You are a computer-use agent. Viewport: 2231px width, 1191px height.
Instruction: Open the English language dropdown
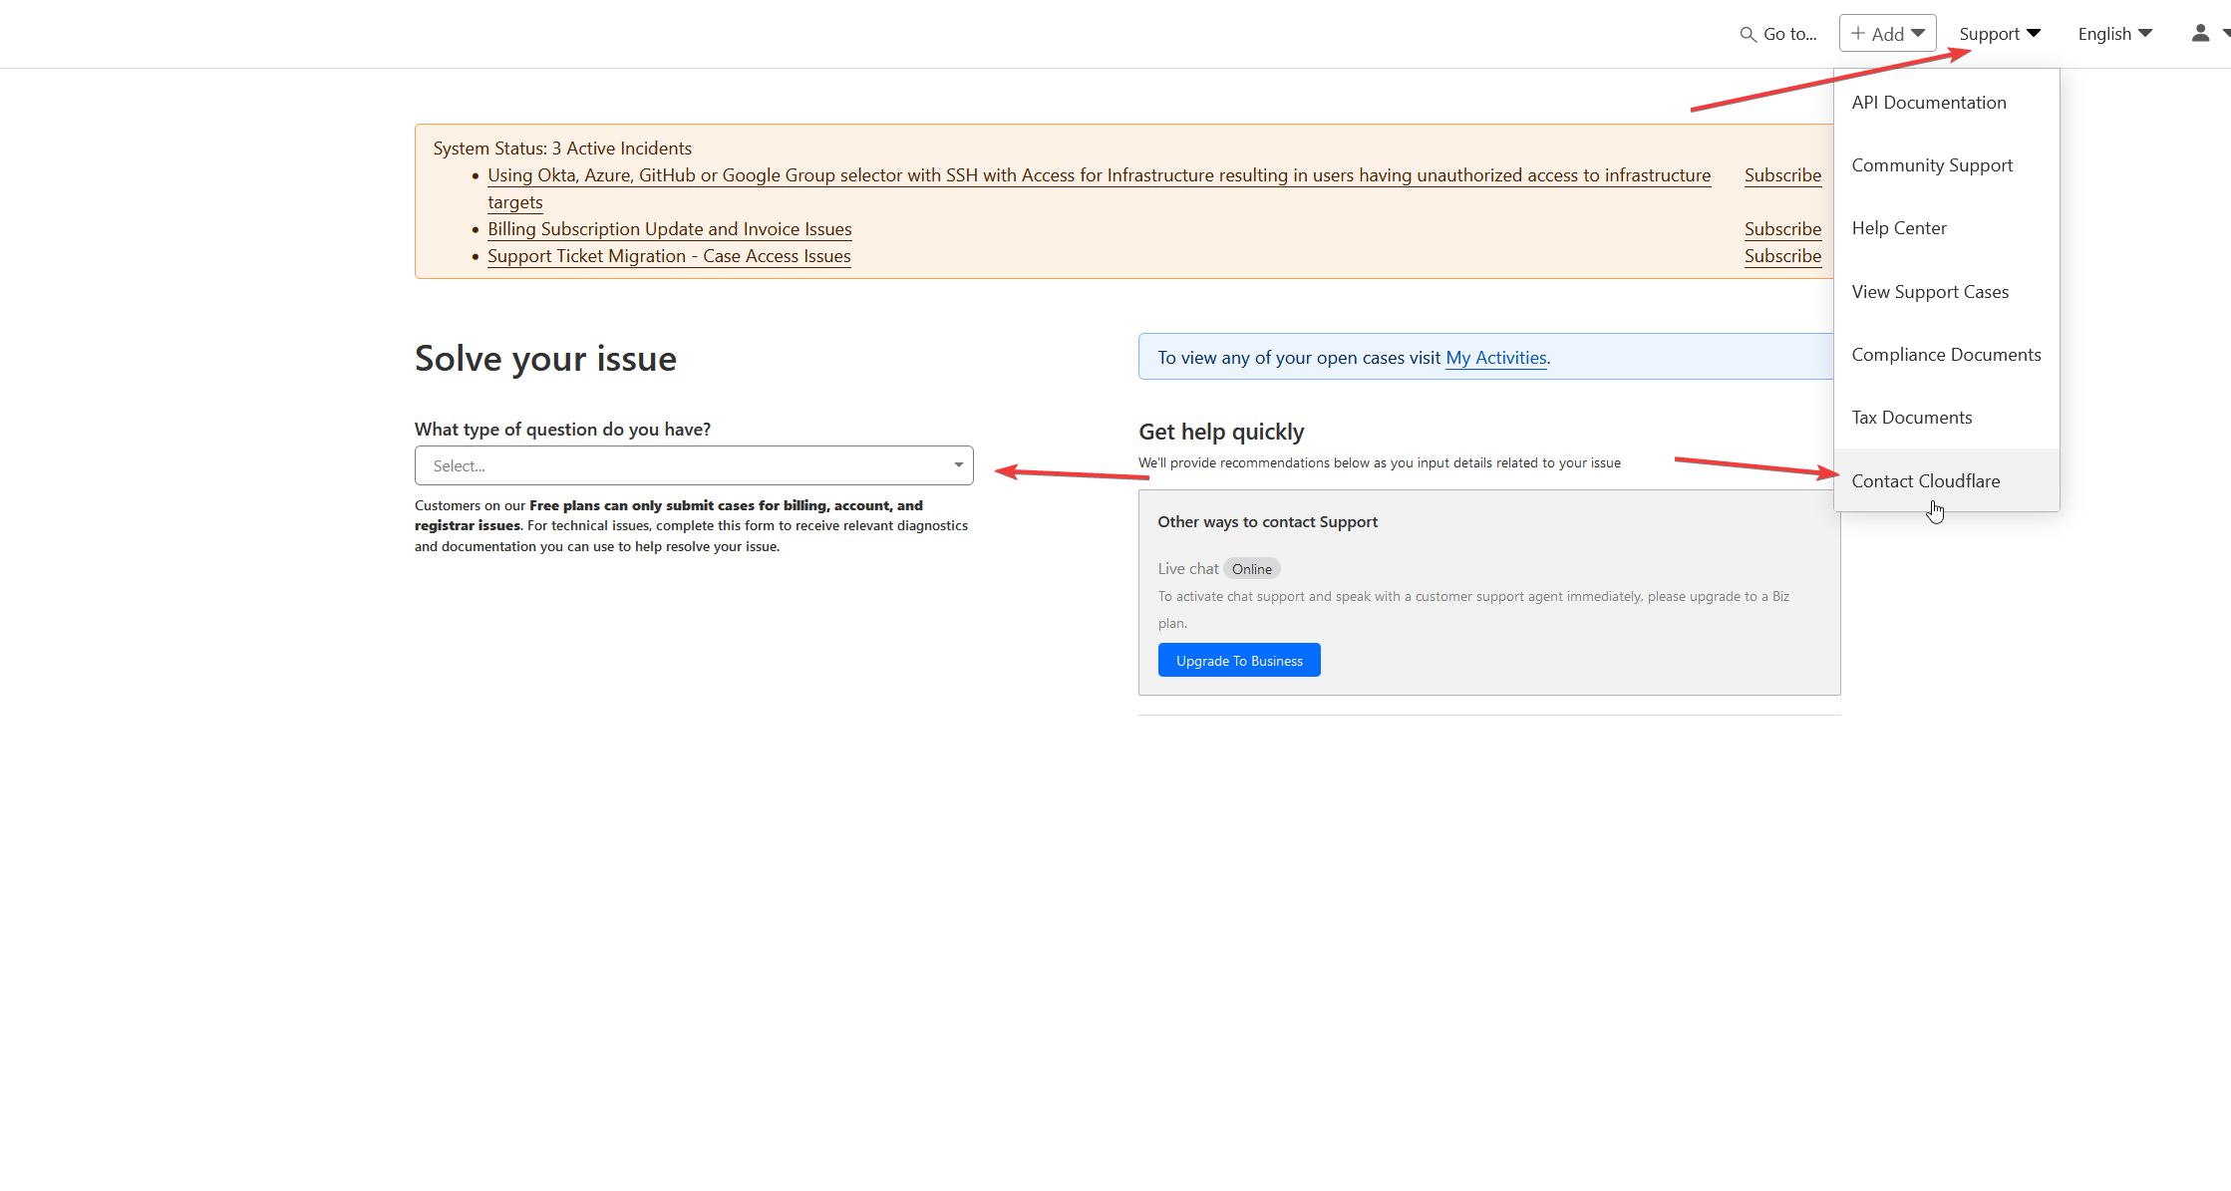[x=2114, y=34]
